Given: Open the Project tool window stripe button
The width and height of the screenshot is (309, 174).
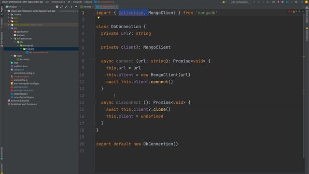Looking at the screenshot, I should [1, 10].
